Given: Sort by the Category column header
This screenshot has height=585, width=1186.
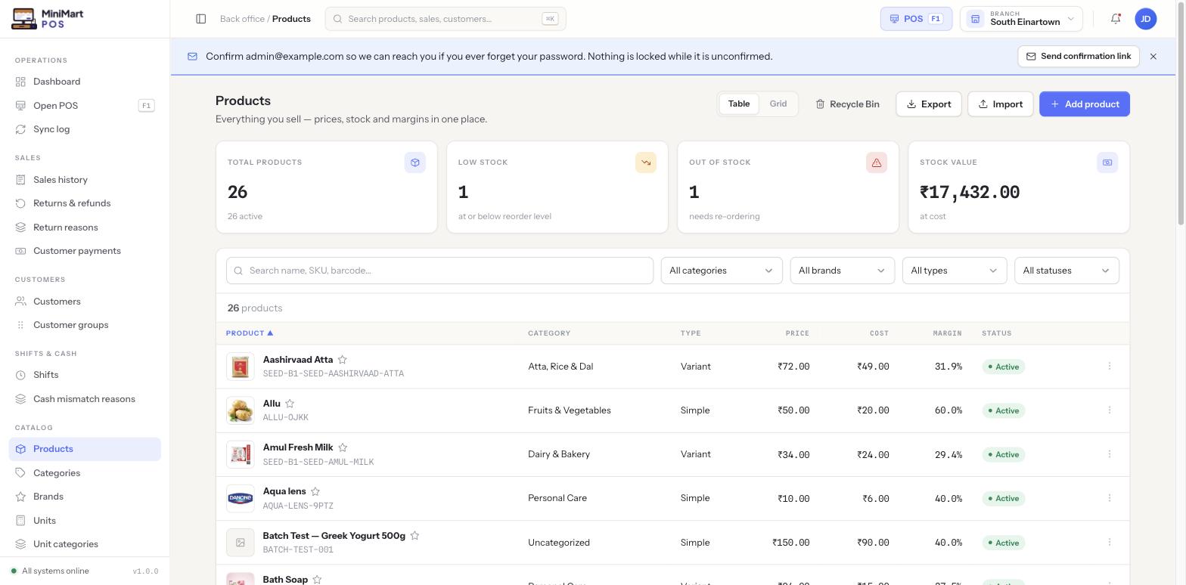Looking at the screenshot, I should tap(549, 333).
